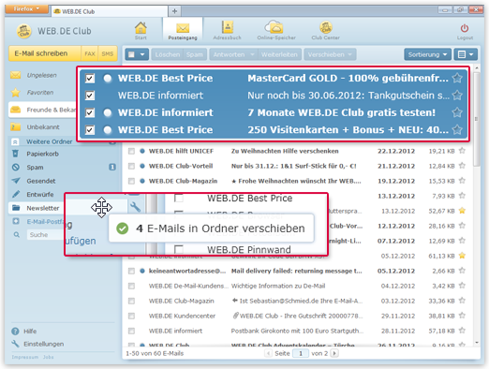The image size is (489, 369).
Task: Open the Unbekannt folder
Action: tap(43, 126)
